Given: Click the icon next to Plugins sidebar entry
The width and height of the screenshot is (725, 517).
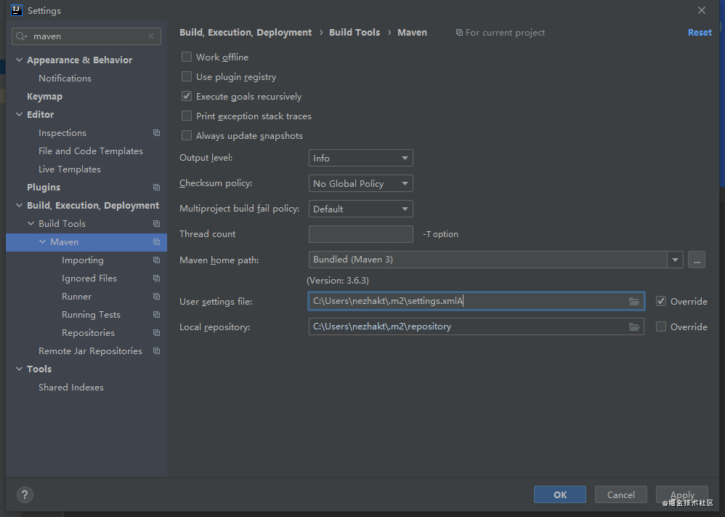Looking at the screenshot, I should pyautogui.click(x=156, y=187).
